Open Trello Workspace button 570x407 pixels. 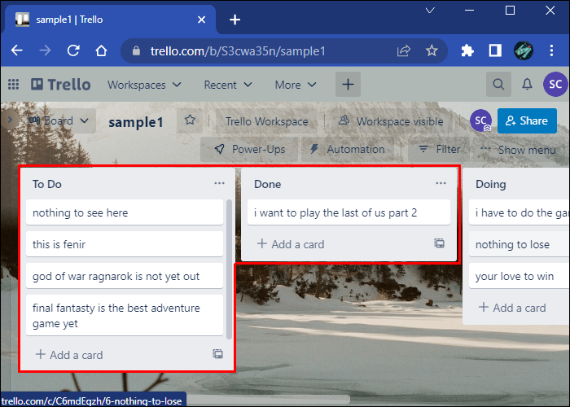tap(266, 121)
